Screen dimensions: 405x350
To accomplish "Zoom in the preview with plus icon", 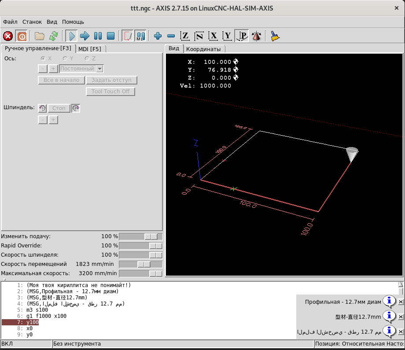I will pos(158,36).
